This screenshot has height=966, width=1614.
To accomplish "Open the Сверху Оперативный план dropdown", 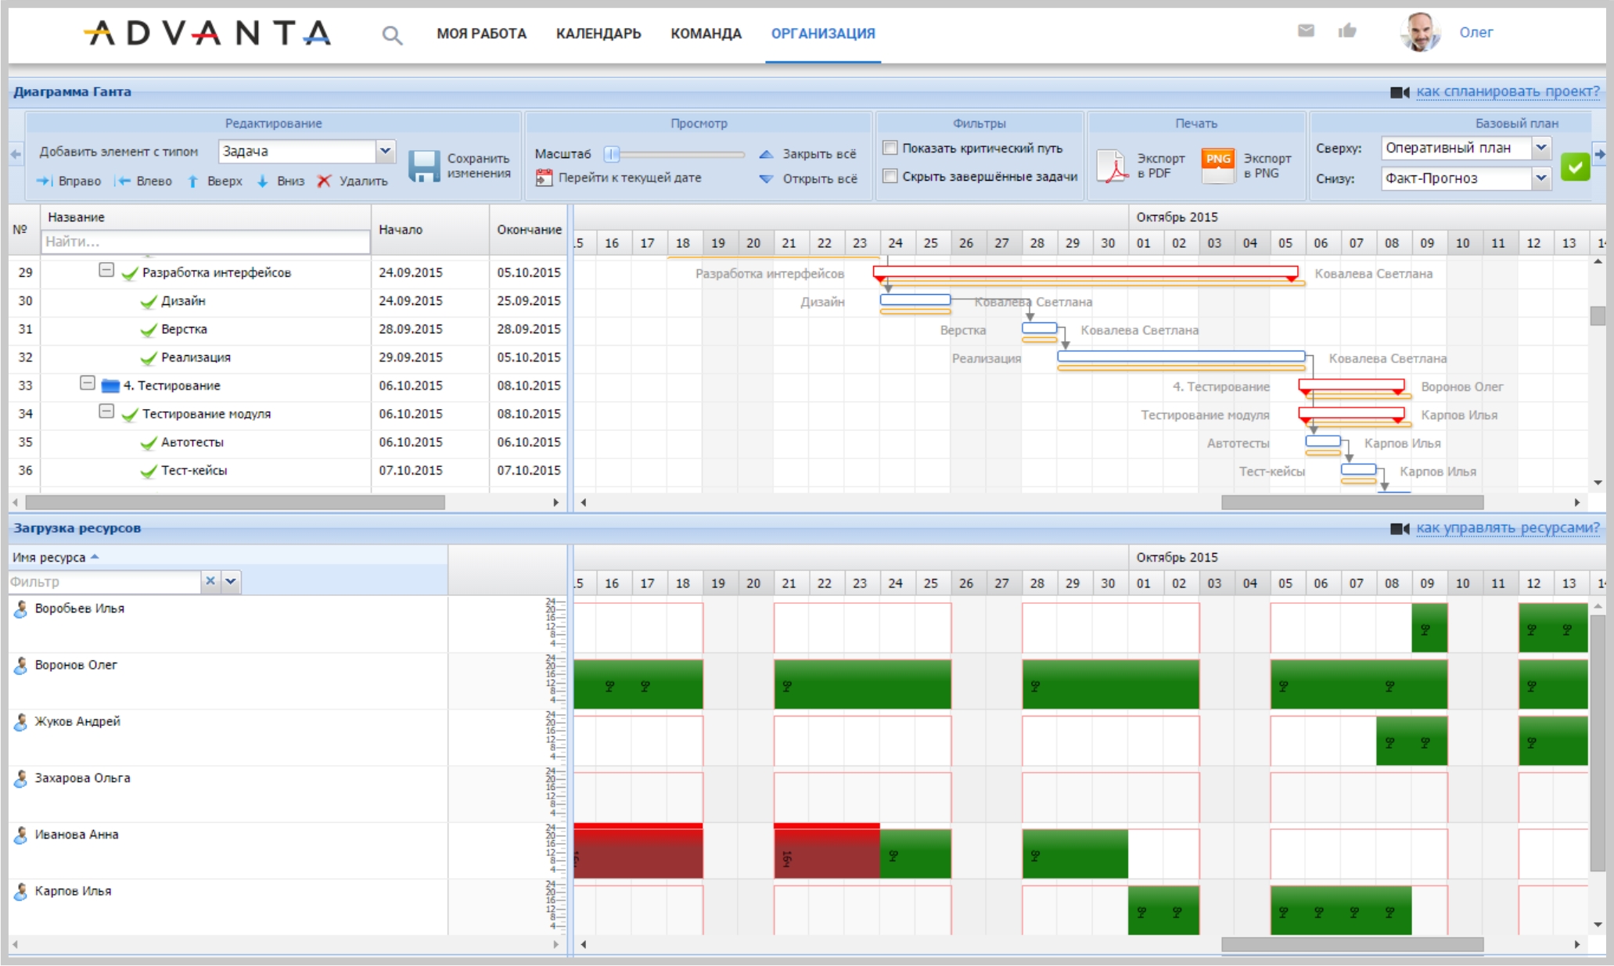I will (x=1540, y=147).
